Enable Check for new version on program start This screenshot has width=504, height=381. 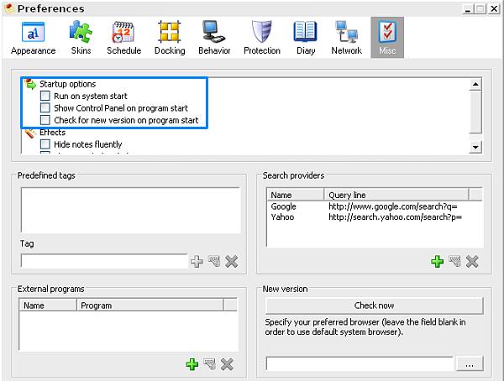(x=46, y=120)
